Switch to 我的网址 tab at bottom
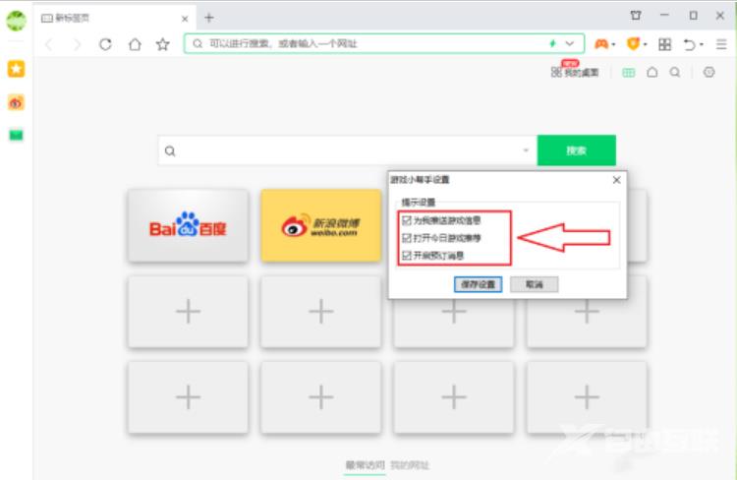Viewport: 737px width, 480px height. pyautogui.click(x=410, y=465)
